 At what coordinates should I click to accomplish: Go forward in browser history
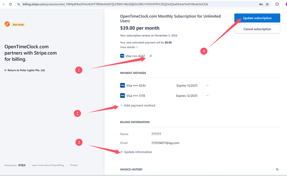[3, 4]
